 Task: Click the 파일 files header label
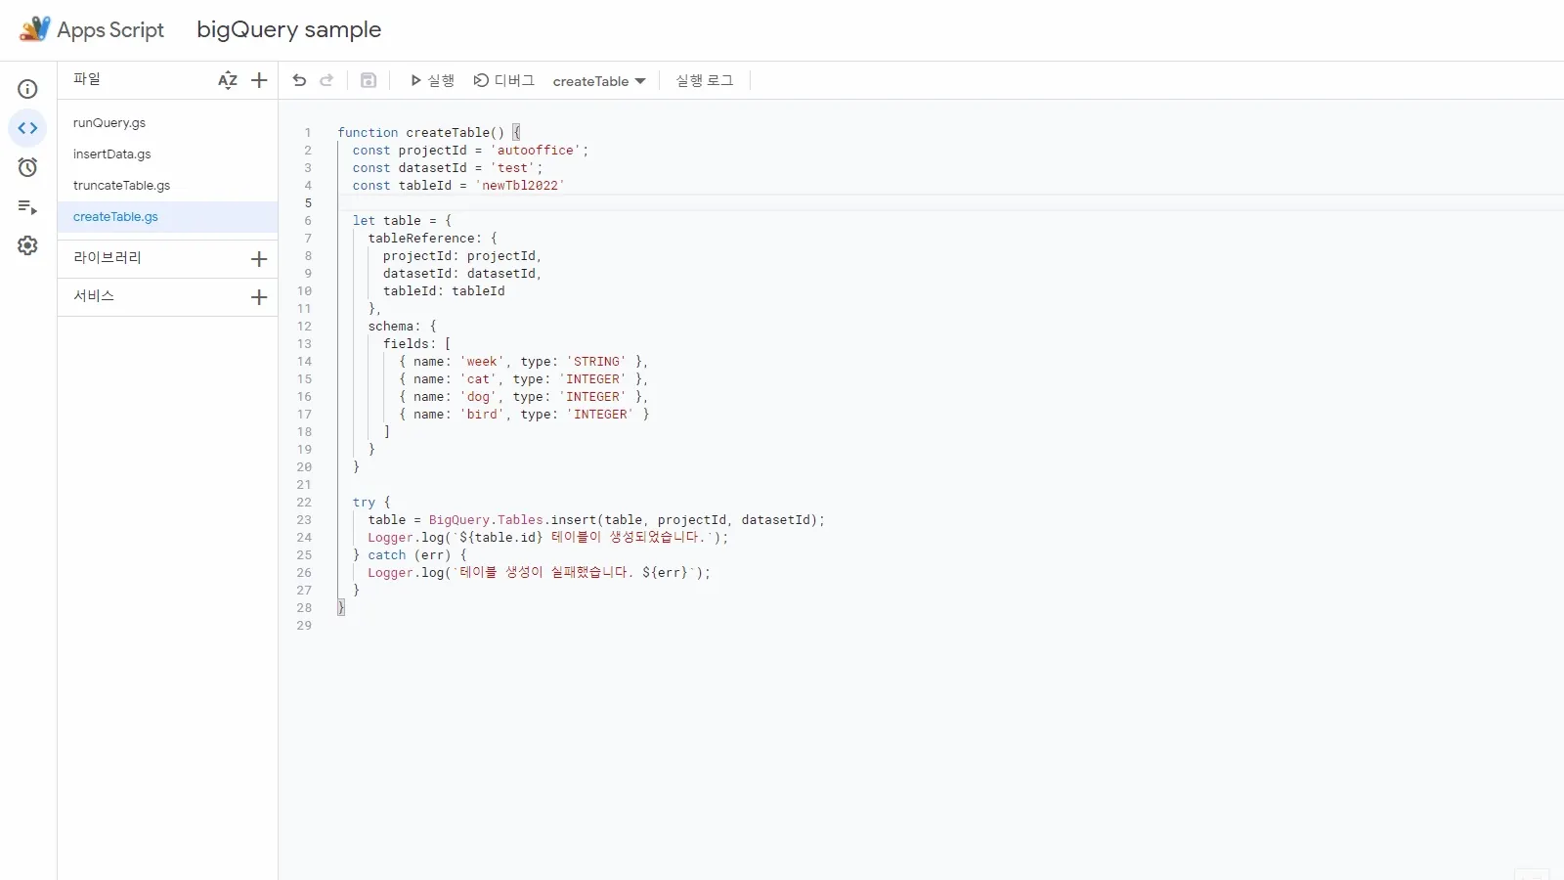[x=87, y=79]
